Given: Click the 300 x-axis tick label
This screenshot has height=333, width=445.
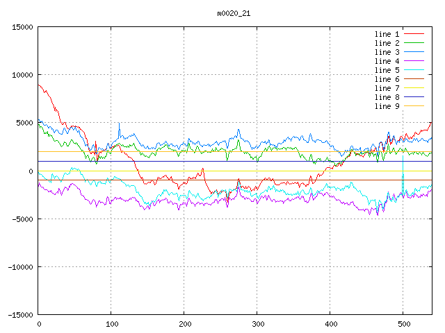Looking at the screenshot, I should (257, 324).
